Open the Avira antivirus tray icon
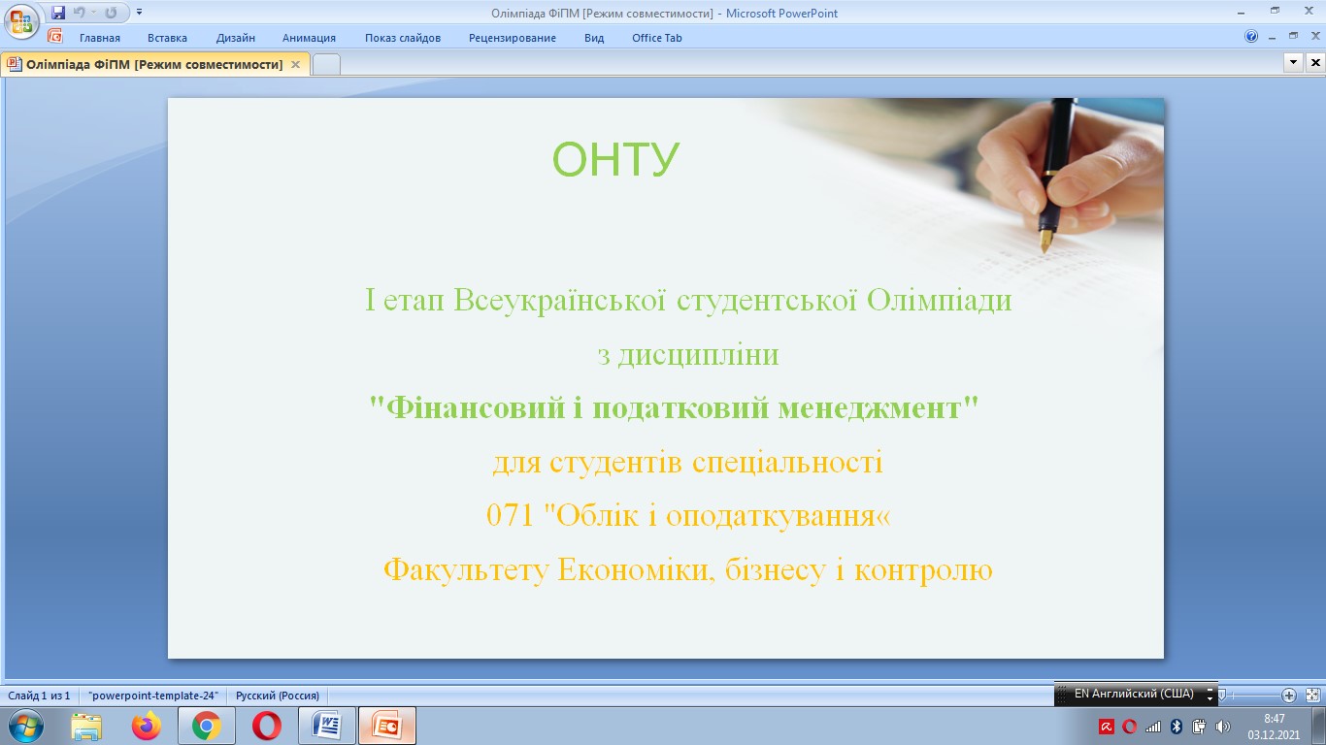This screenshot has height=745, width=1326. pyautogui.click(x=1106, y=727)
